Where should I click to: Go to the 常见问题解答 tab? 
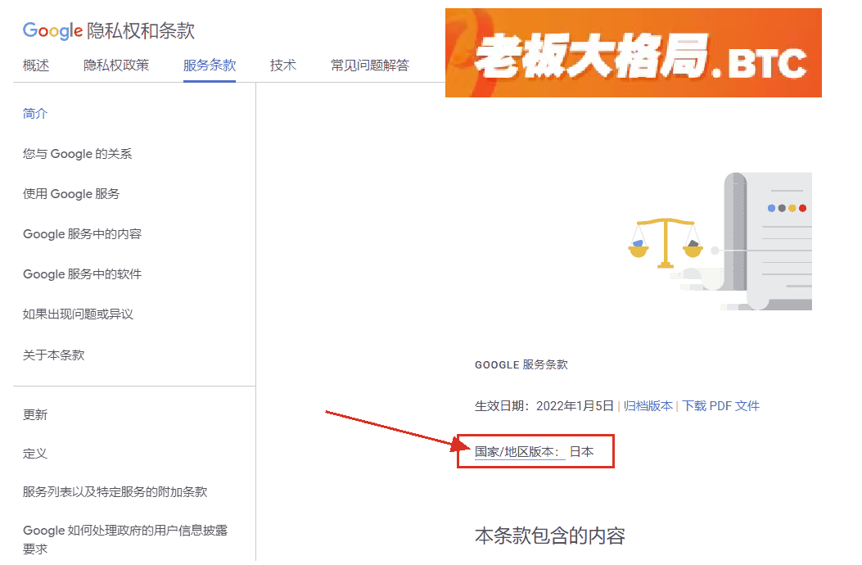[x=370, y=66]
